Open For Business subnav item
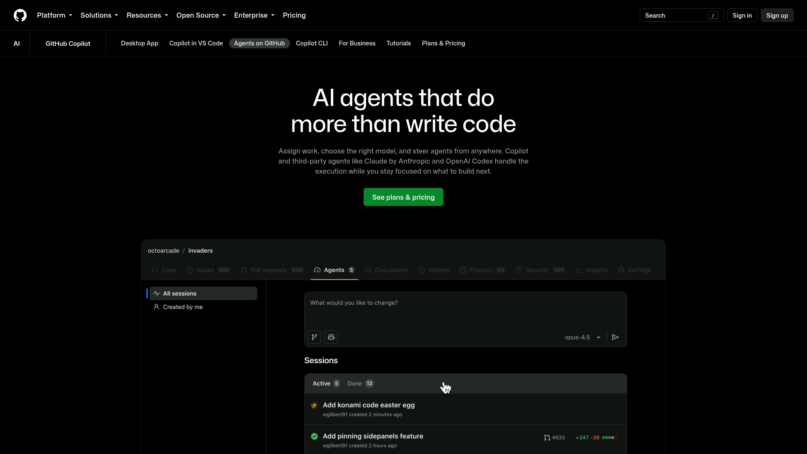 [x=357, y=43]
